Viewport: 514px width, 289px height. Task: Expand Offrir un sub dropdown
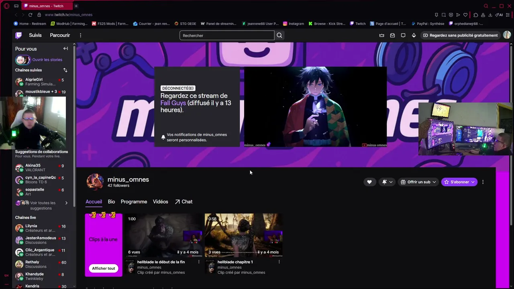(418, 182)
